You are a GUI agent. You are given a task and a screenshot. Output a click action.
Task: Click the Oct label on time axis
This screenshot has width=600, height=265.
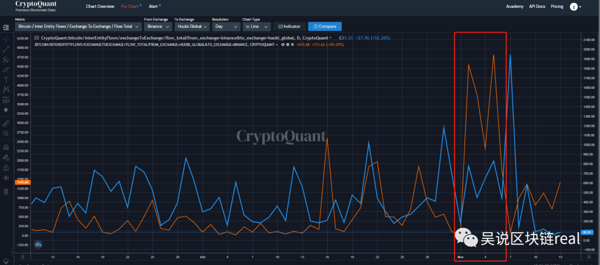(202, 257)
